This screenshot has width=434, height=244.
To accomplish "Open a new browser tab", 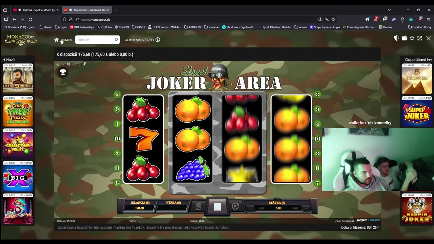I will click(x=117, y=10).
